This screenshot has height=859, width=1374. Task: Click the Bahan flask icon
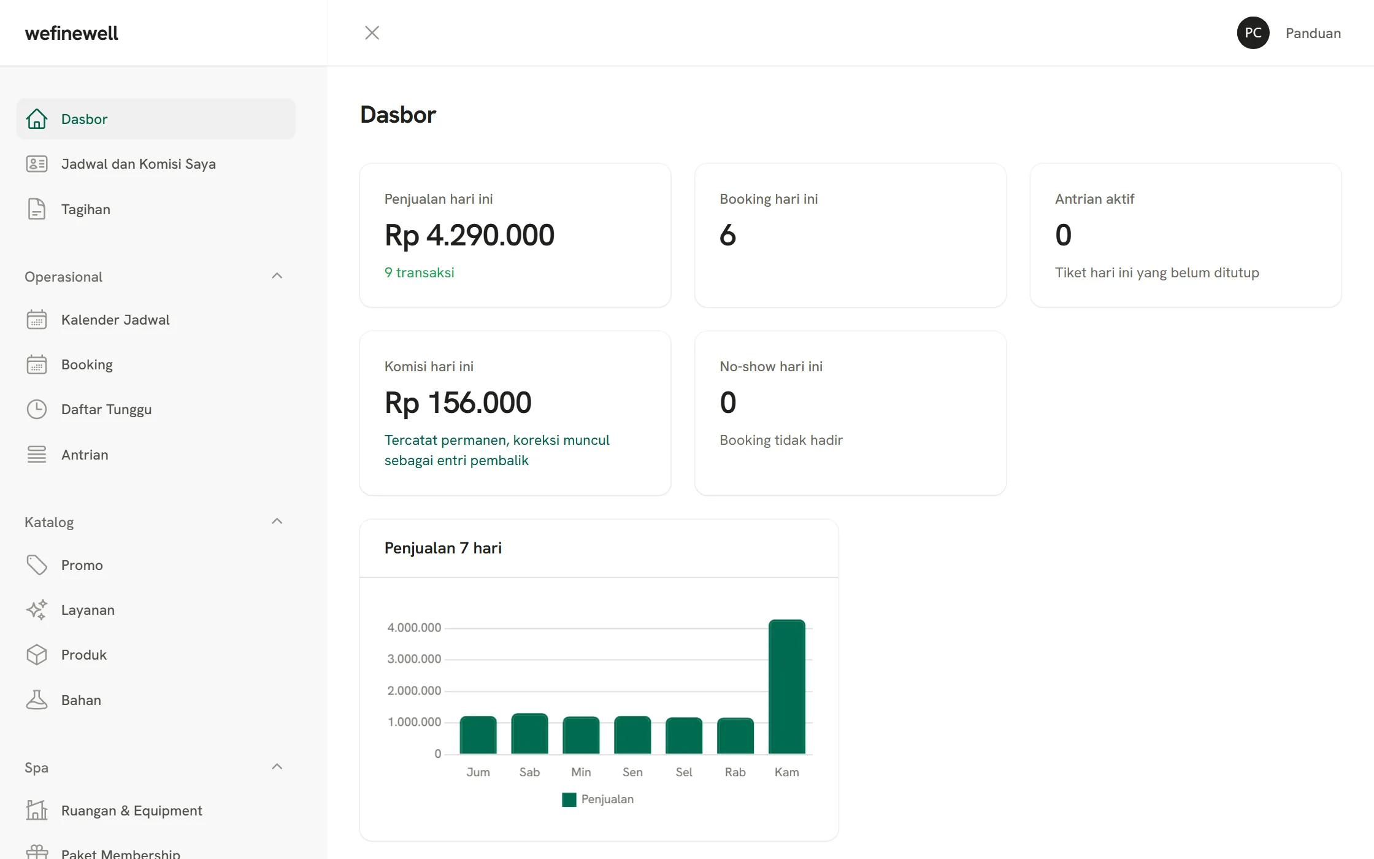click(x=37, y=700)
